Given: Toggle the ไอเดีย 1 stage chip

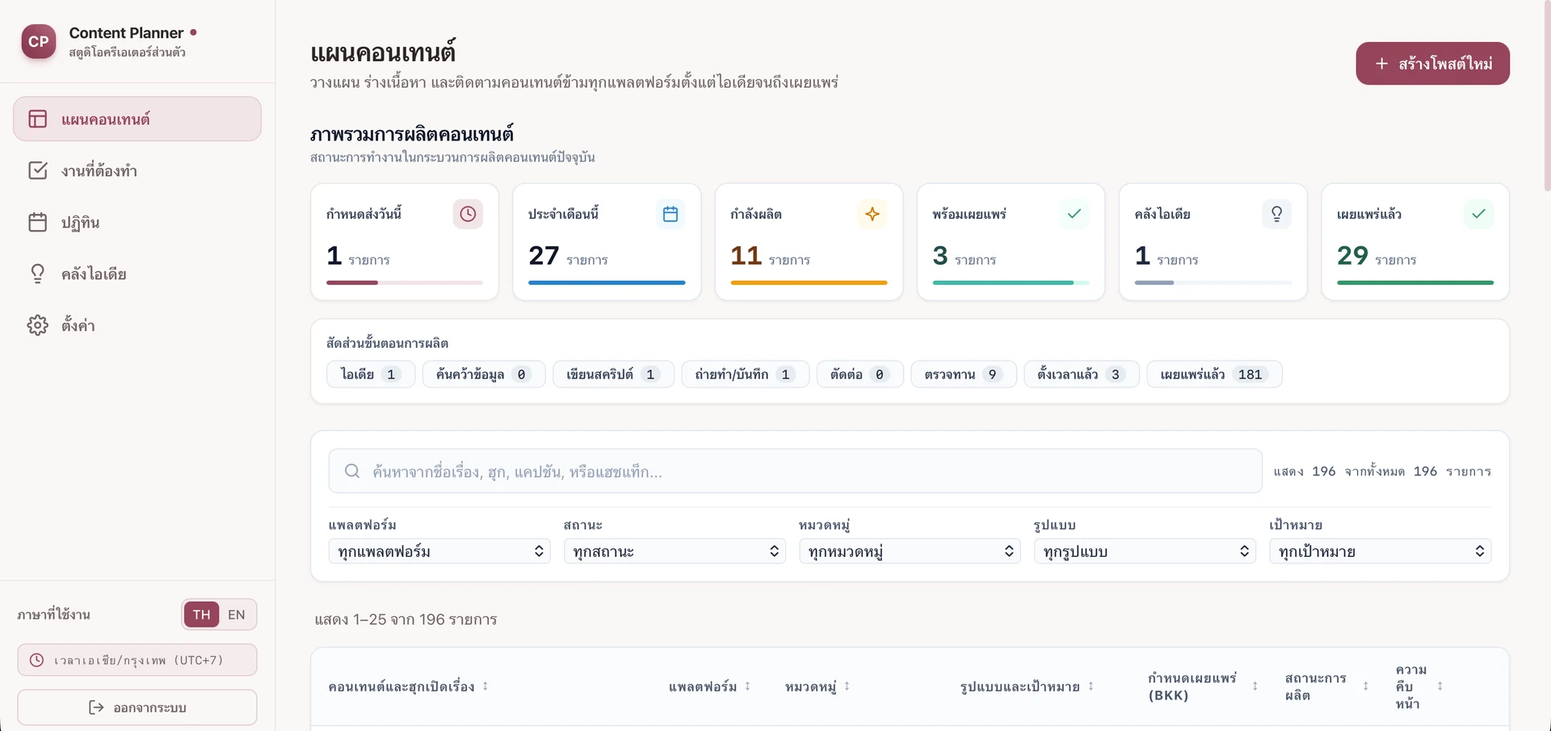Looking at the screenshot, I should 371,374.
